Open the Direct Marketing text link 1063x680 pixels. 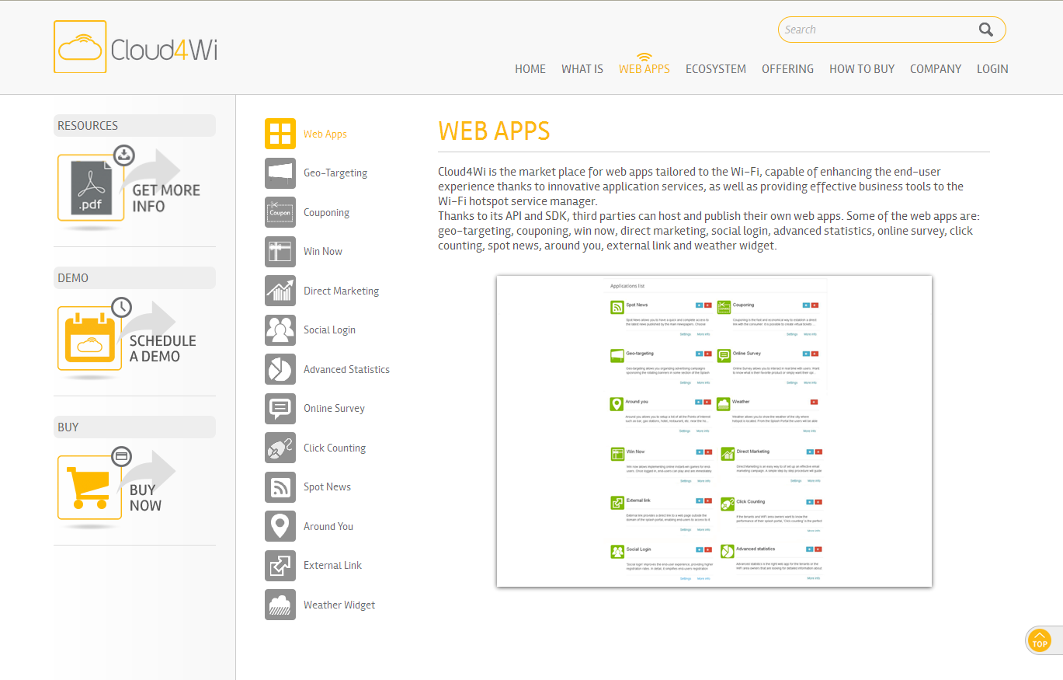(x=342, y=291)
